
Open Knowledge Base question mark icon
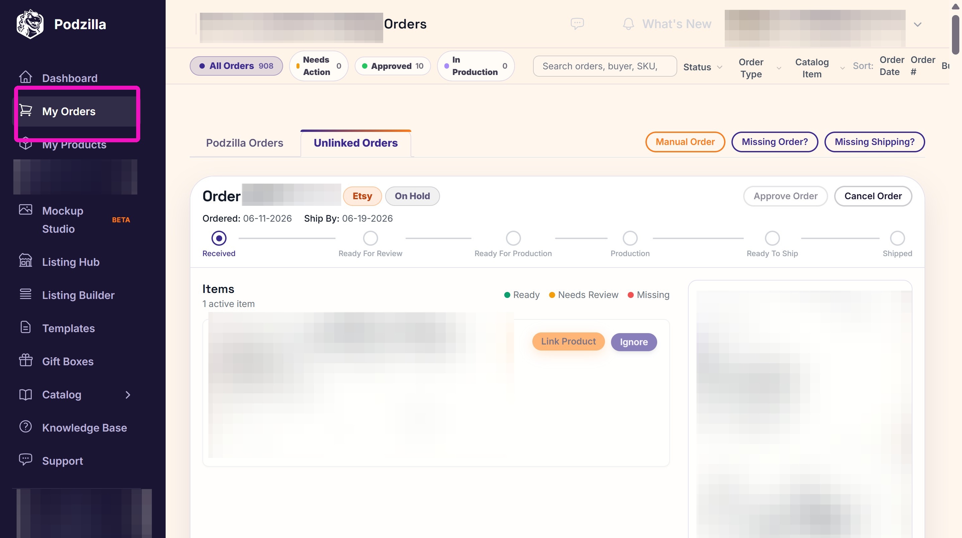(25, 426)
